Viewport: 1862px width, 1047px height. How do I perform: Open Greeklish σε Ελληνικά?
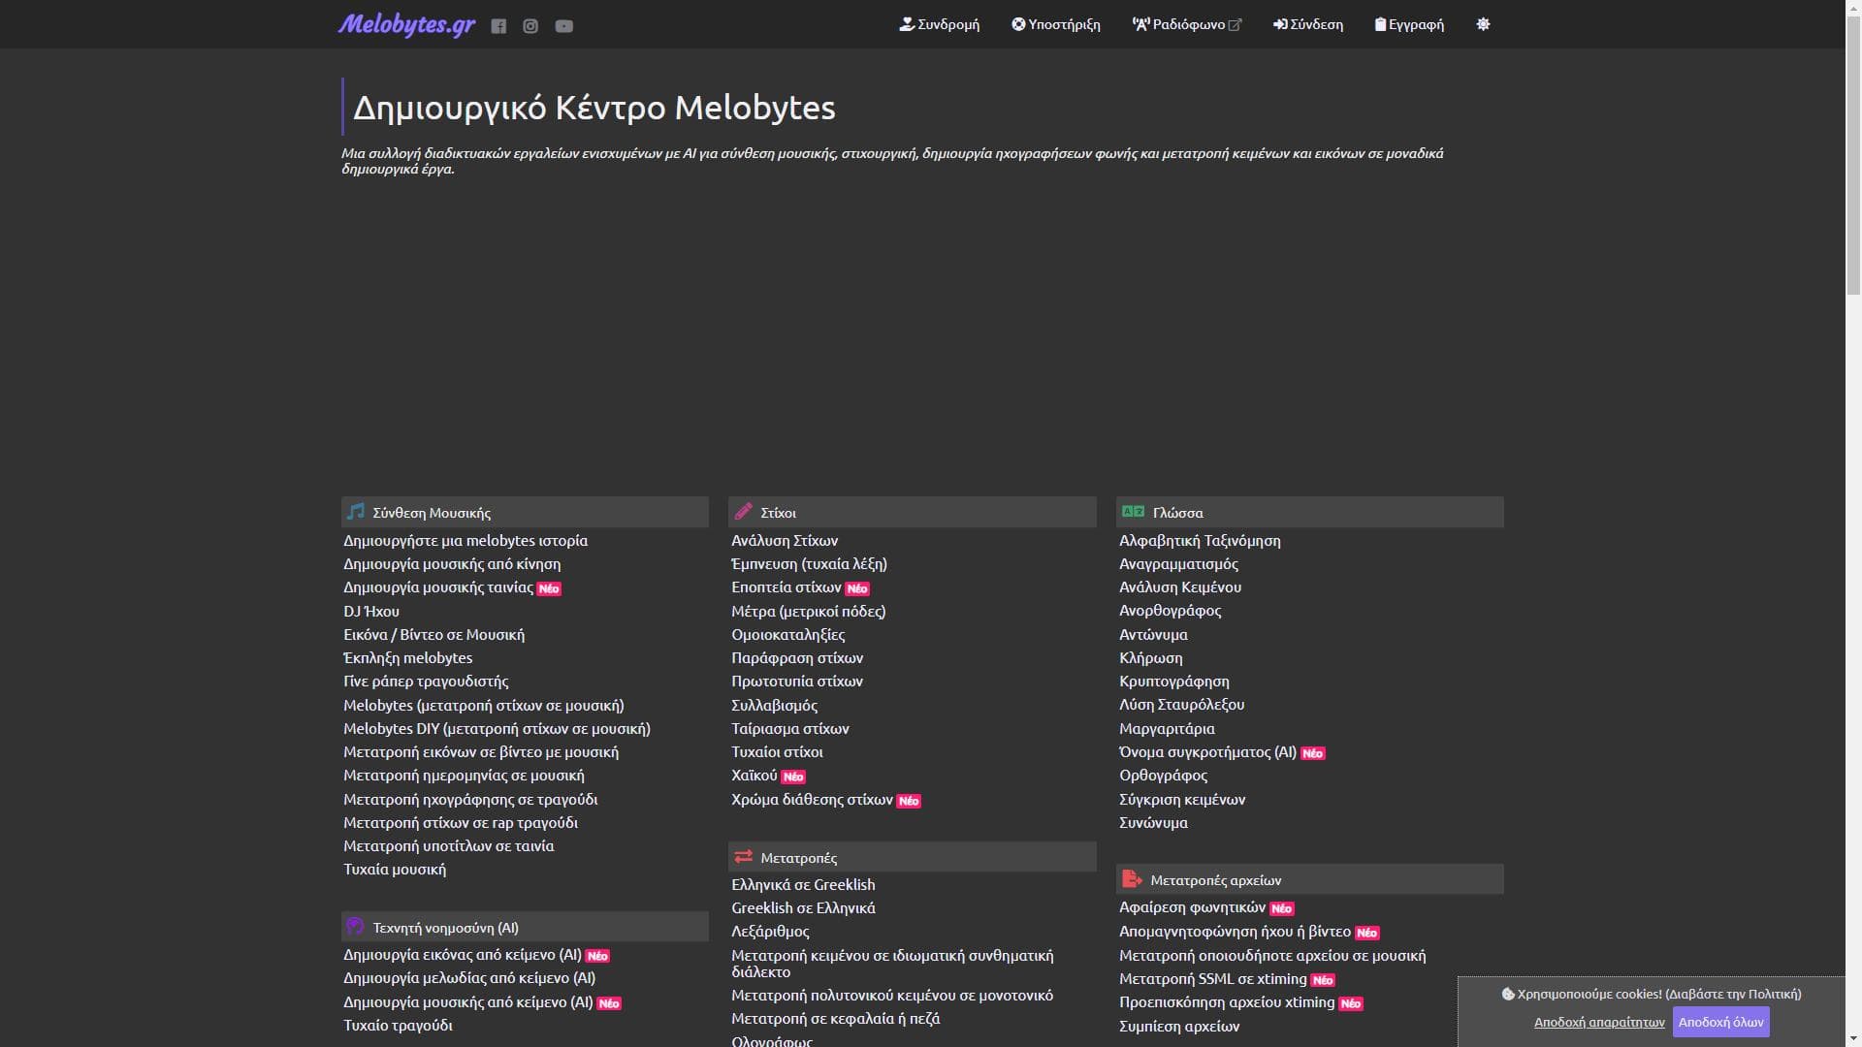(803, 908)
